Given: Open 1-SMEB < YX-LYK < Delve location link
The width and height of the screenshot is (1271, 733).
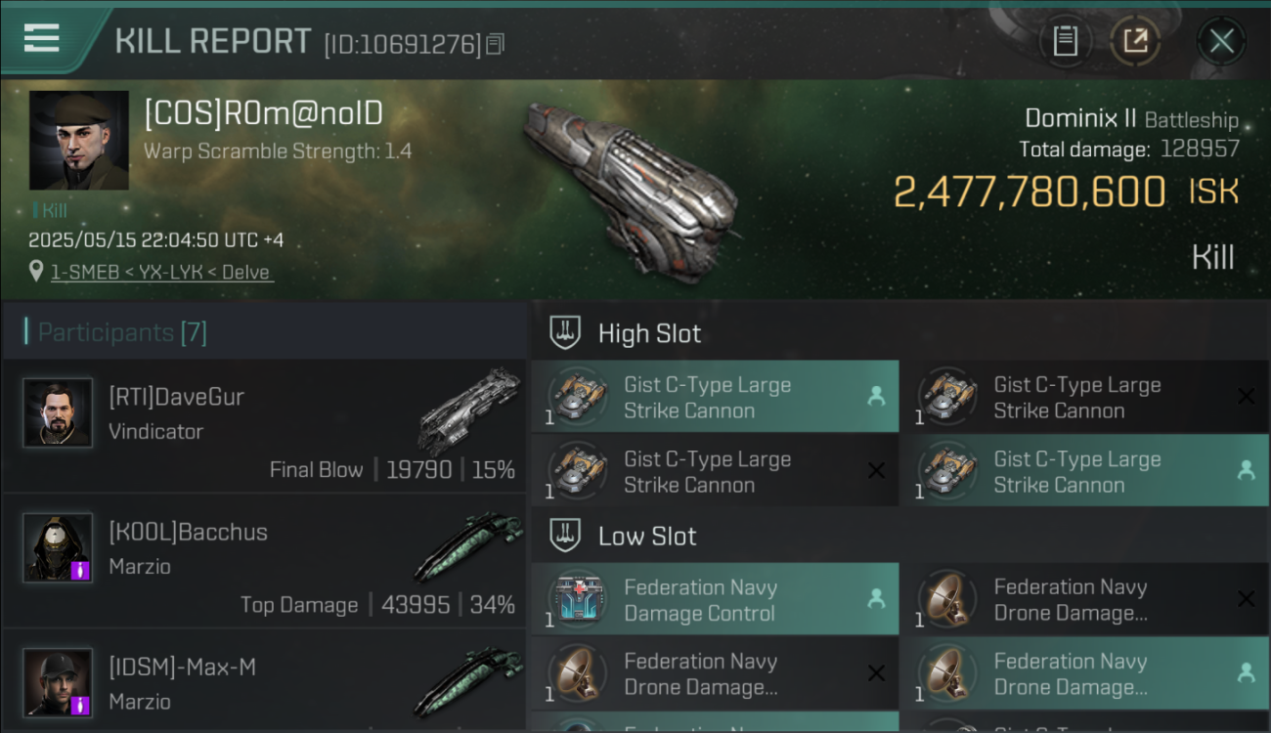Looking at the screenshot, I should pos(161,272).
